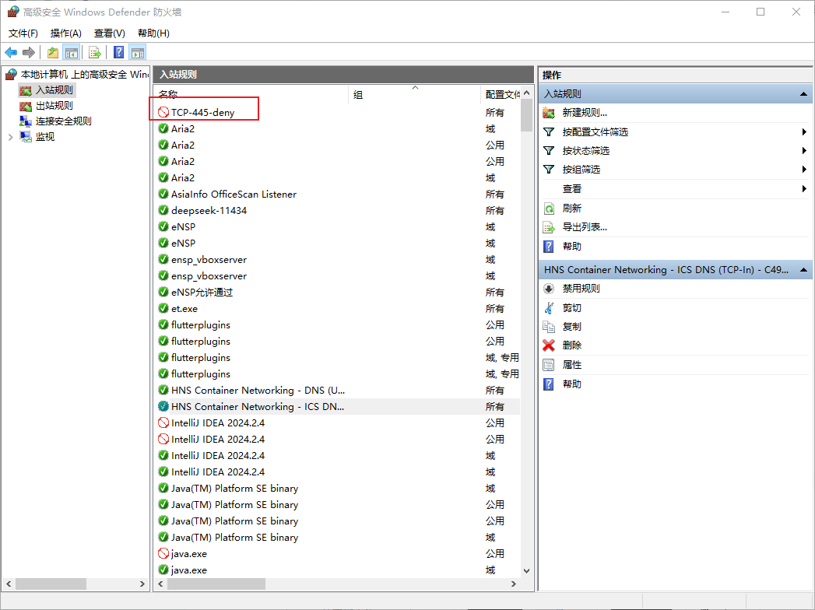Expand the 监视 tree node arrow
The width and height of the screenshot is (815, 610).
(10, 137)
